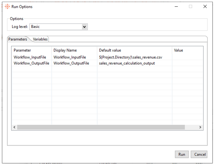Click the Parameter column header
Viewport: 214px width, 165px height.
click(x=22, y=50)
